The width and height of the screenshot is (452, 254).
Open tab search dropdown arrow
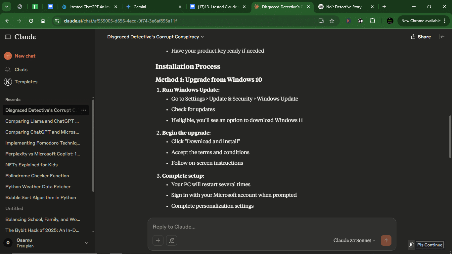(7, 7)
